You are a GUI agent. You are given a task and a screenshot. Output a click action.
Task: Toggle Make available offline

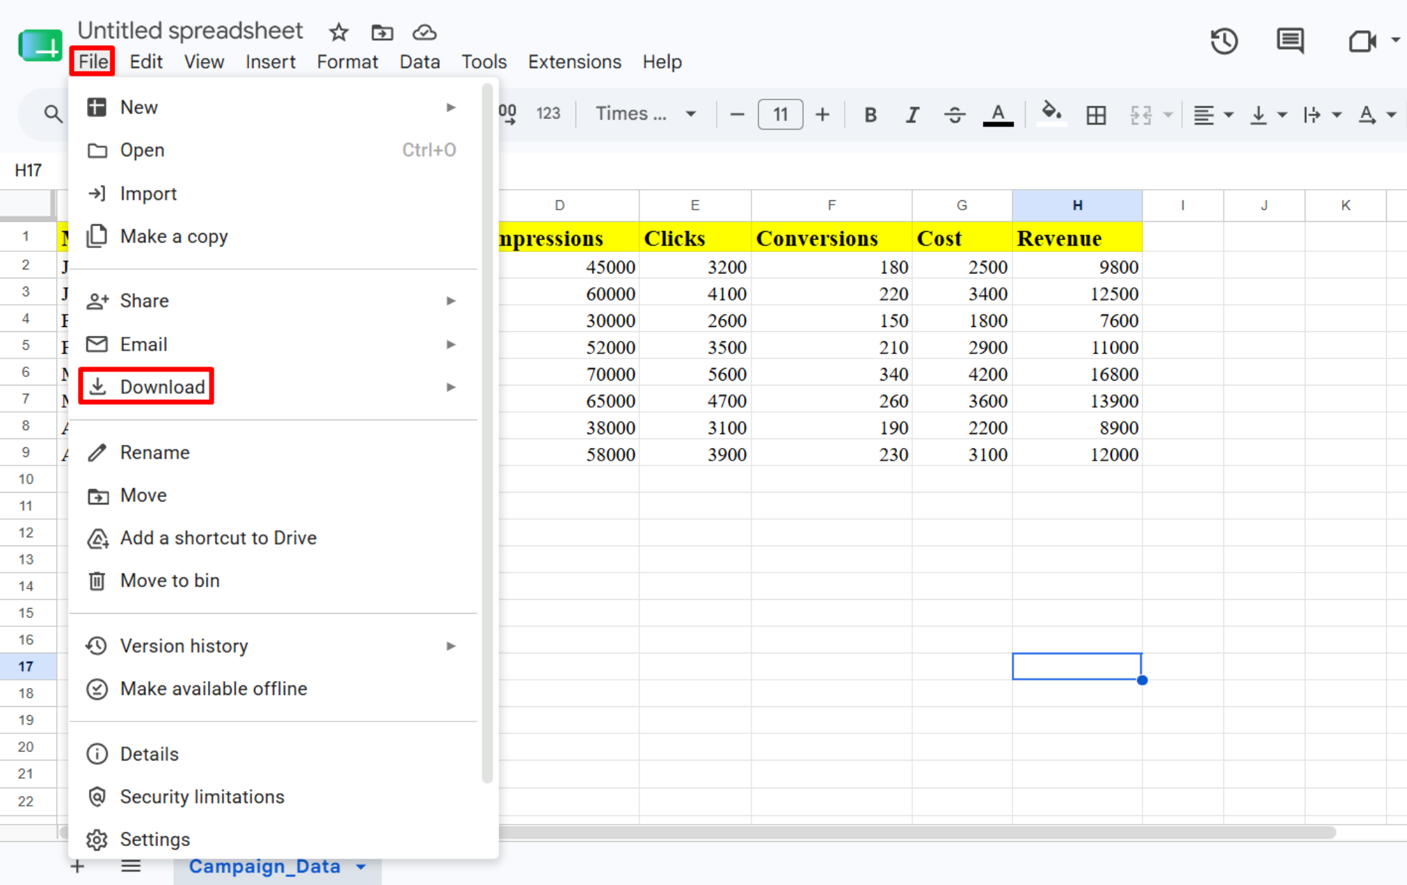(x=273, y=689)
